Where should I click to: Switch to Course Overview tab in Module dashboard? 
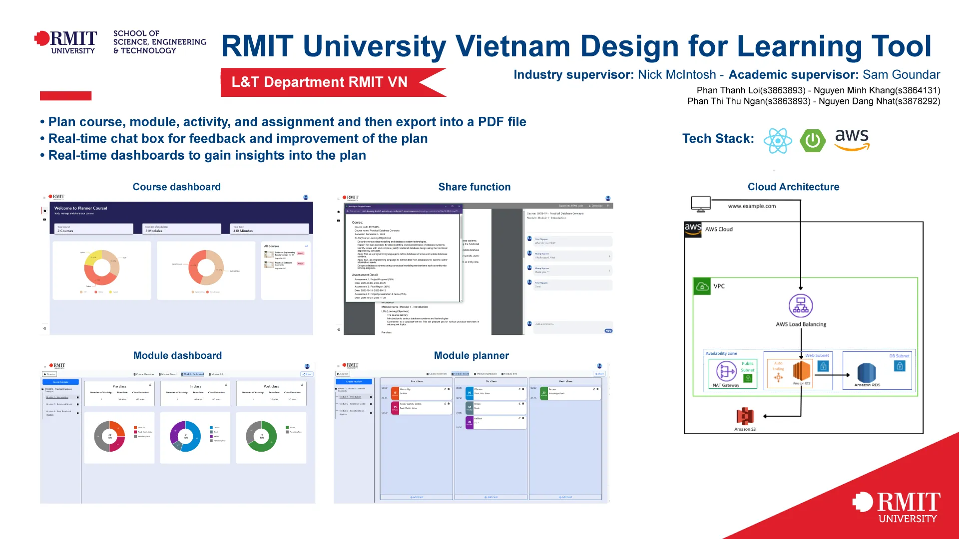click(144, 374)
